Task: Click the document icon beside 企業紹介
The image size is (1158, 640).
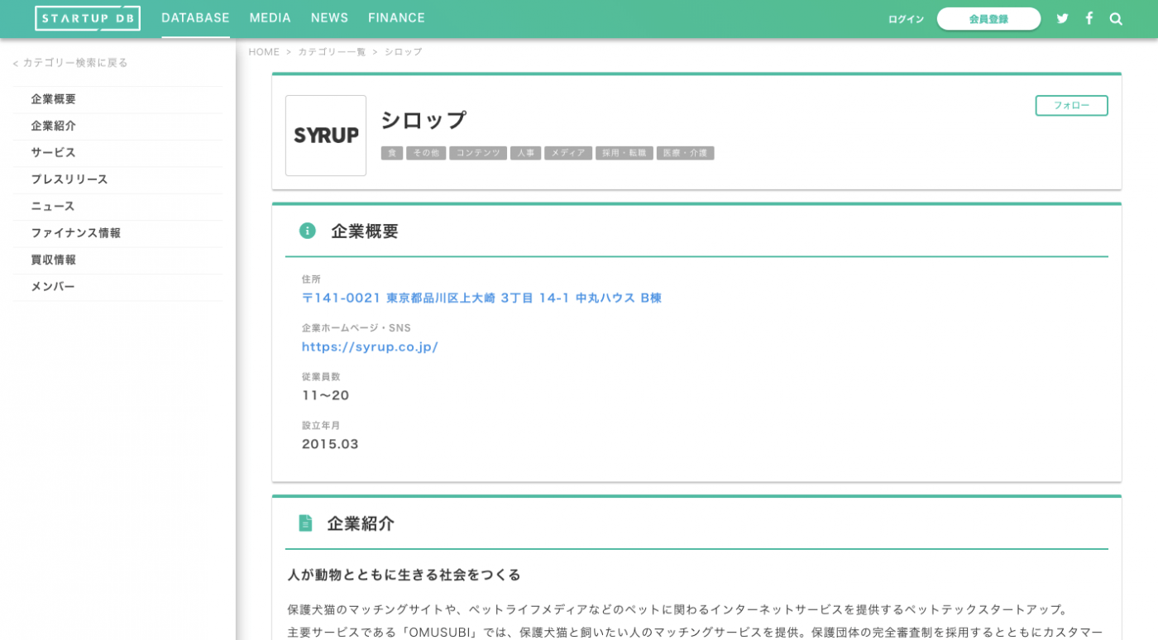Action: click(x=306, y=523)
